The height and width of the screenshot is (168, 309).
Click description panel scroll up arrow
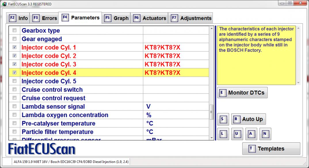pos(298,28)
